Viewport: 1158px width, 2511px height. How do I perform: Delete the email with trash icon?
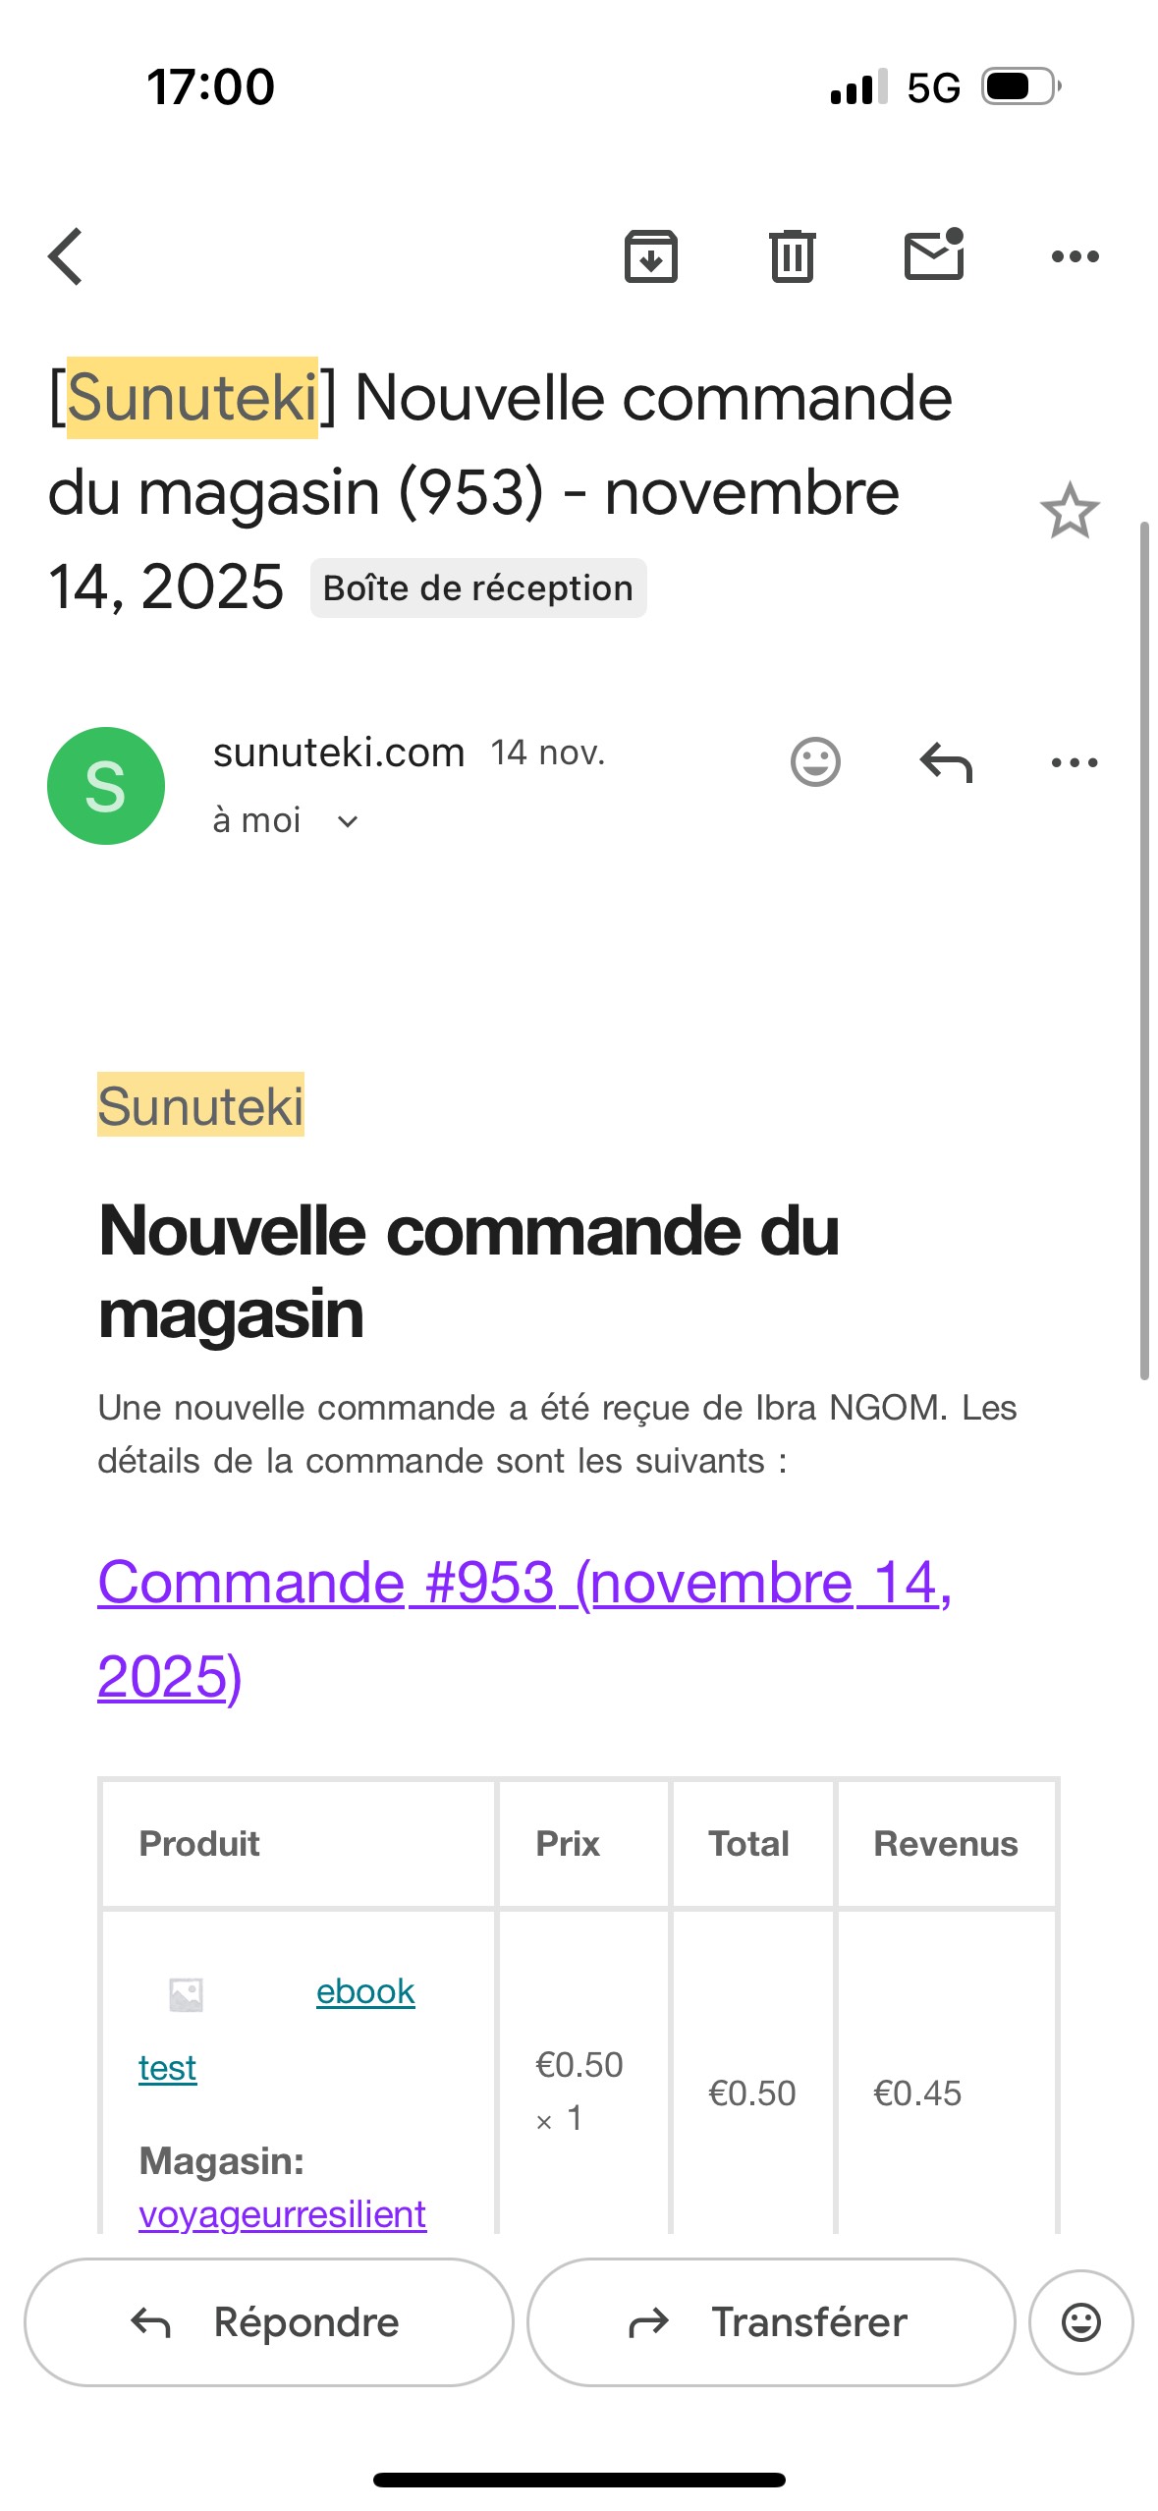click(x=792, y=256)
